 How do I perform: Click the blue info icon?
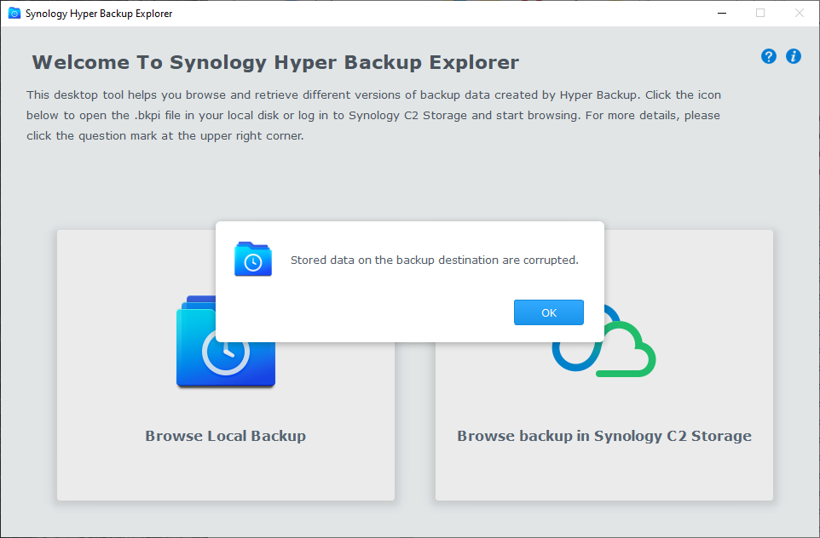click(x=794, y=57)
